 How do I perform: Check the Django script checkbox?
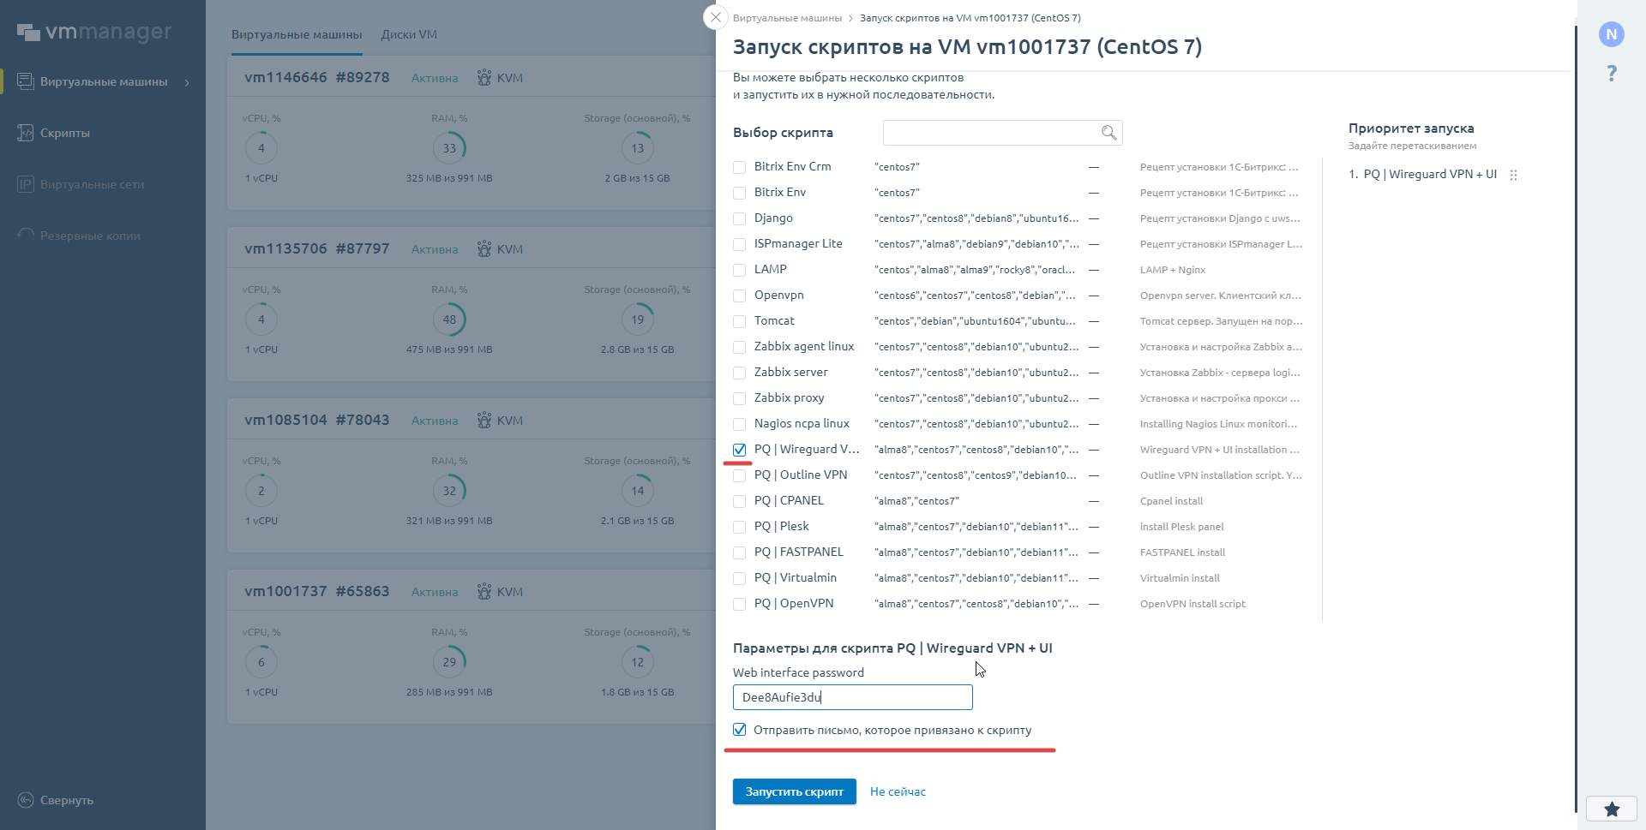coord(739,218)
